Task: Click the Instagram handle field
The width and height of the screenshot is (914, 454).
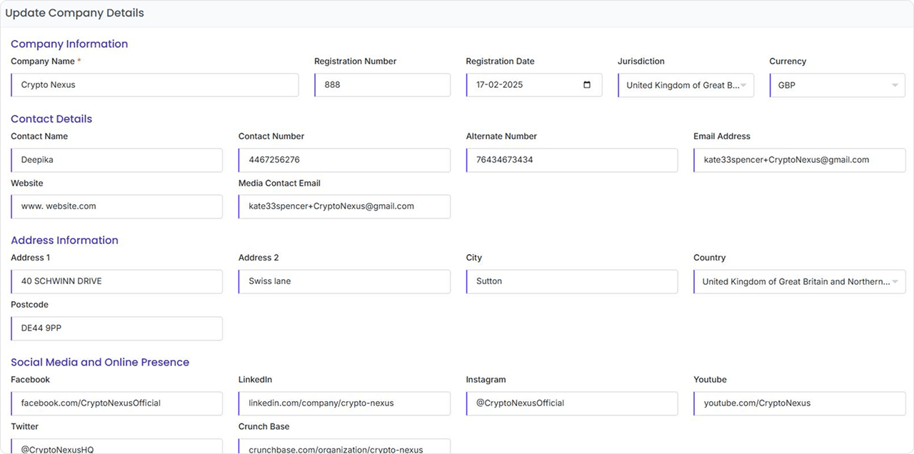Action: pyautogui.click(x=571, y=403)
